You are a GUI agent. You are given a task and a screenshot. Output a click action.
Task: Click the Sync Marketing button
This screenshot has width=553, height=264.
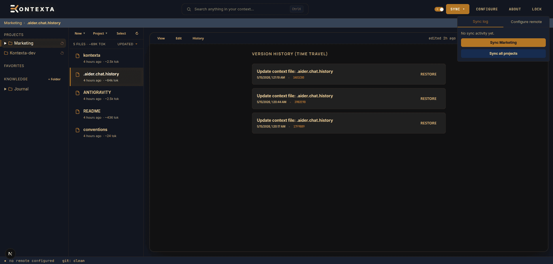(503, 43)
